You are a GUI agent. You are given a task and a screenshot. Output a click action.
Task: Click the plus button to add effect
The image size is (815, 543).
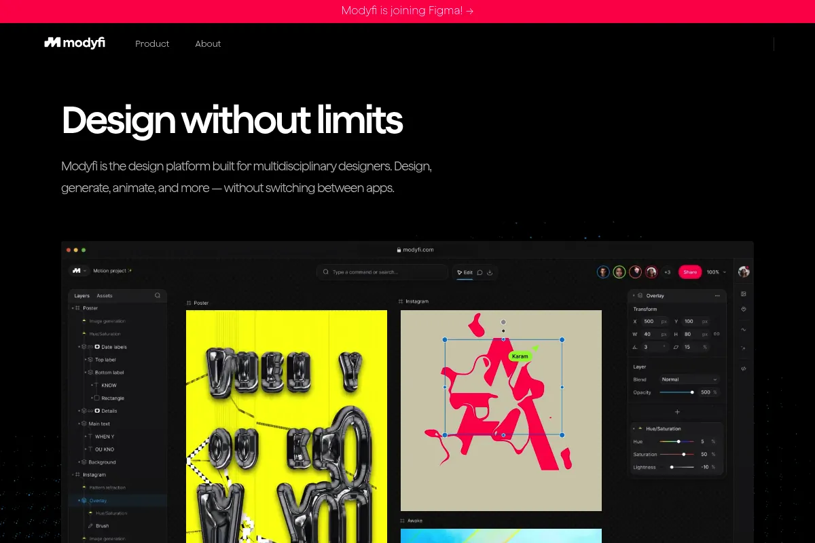677,412
